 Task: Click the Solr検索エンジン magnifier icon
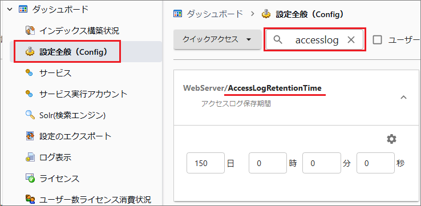(x=30, y=115)
